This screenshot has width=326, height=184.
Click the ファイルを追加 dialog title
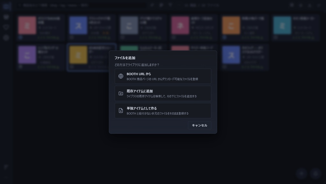point(125,58)
